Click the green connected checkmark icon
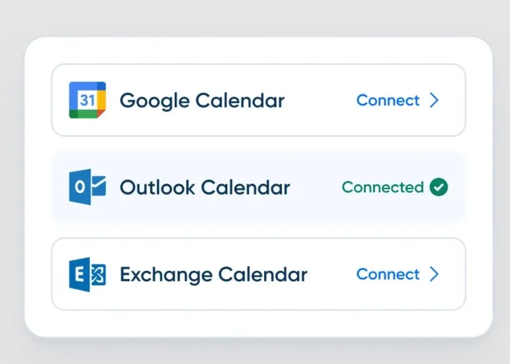This screenshot has height=364, width=510. pos(439,187)
